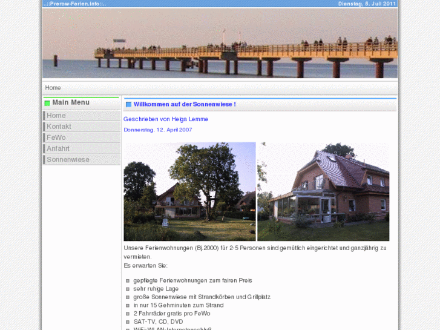Click 'große Sonnenwiese mit Strandkörben' list item
Screen dimensions: 440x330
click(x=202, y=297)
